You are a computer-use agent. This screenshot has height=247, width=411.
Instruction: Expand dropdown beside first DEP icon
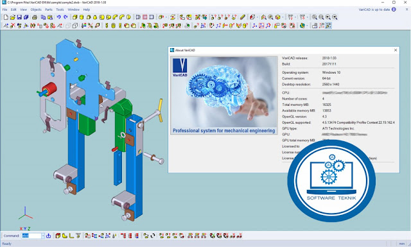click(x=295, y=17)
